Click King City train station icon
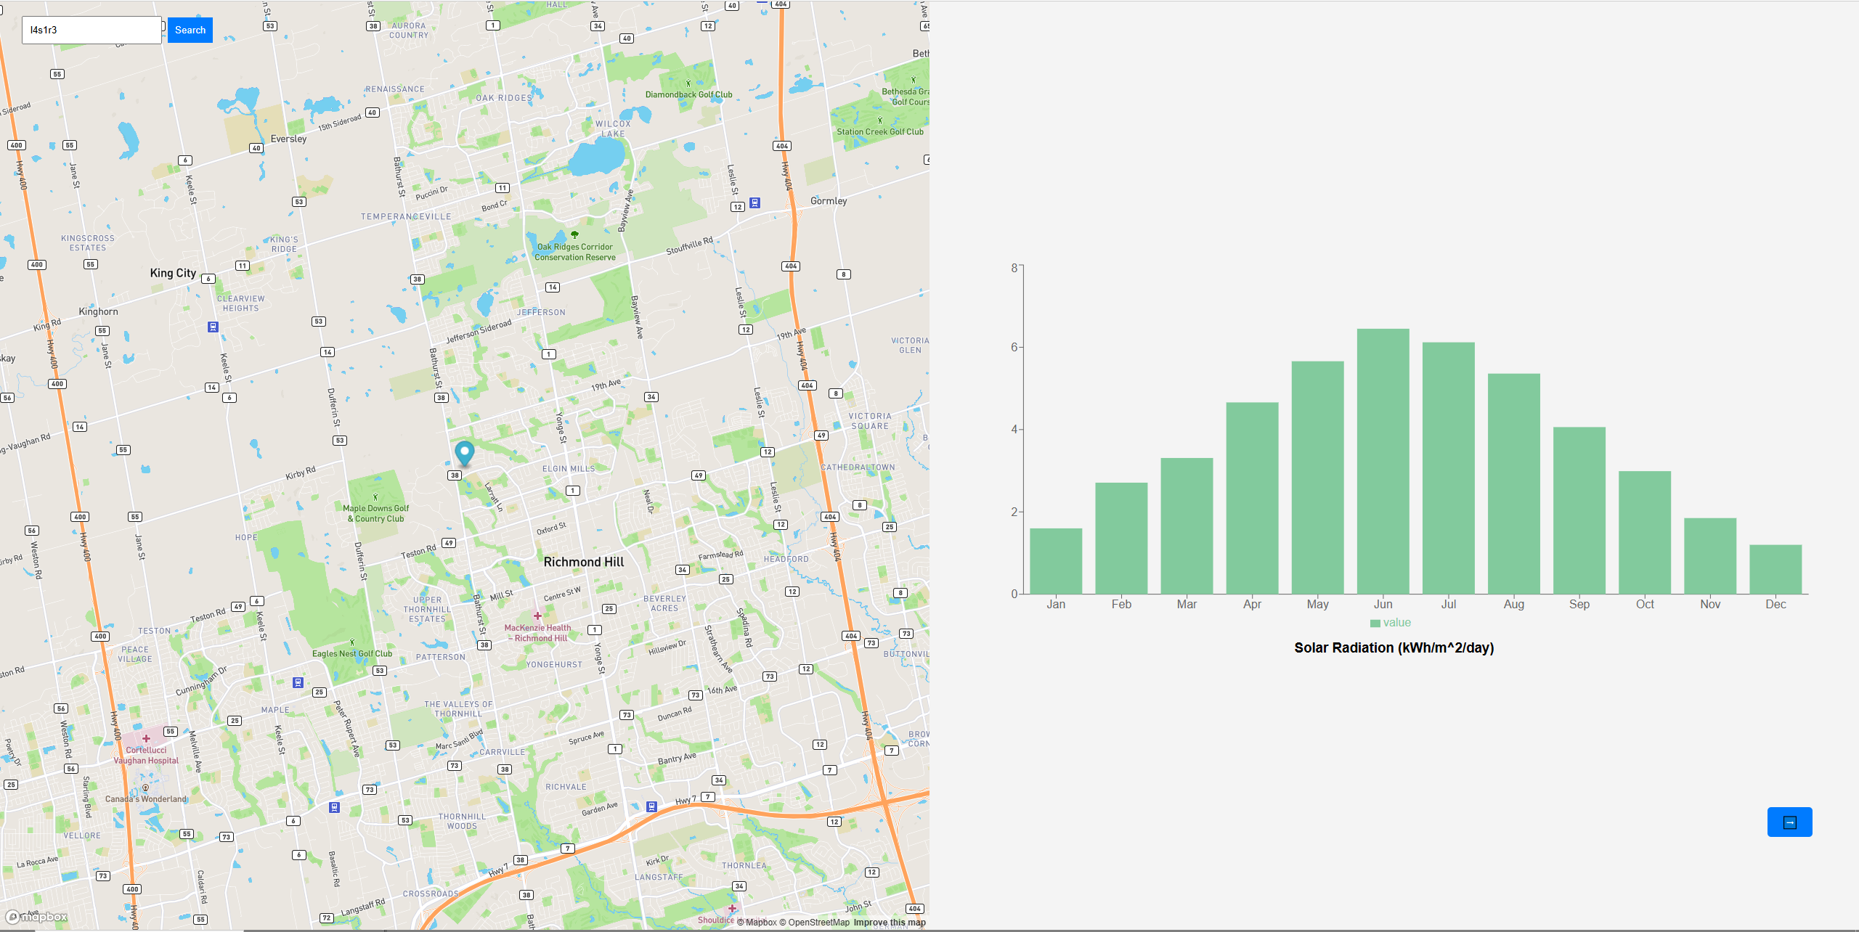The width and height of the screenshot is (1859, 932). [x=213, y=327]
